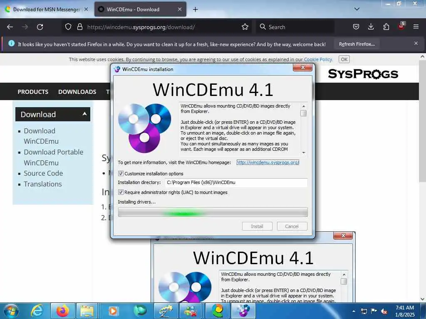426x319 pixels.
Task: Open tracking protection shield icon
Action: point(68,27)
